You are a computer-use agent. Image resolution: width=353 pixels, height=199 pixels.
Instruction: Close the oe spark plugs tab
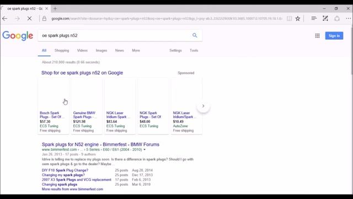[x=46, y=9]
